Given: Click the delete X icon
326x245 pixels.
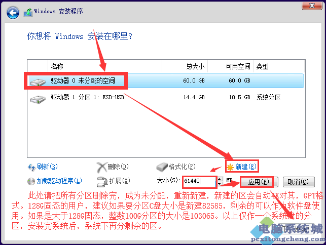Looking at the screenshot, I should pyautogui.click(x=102, y=168).
